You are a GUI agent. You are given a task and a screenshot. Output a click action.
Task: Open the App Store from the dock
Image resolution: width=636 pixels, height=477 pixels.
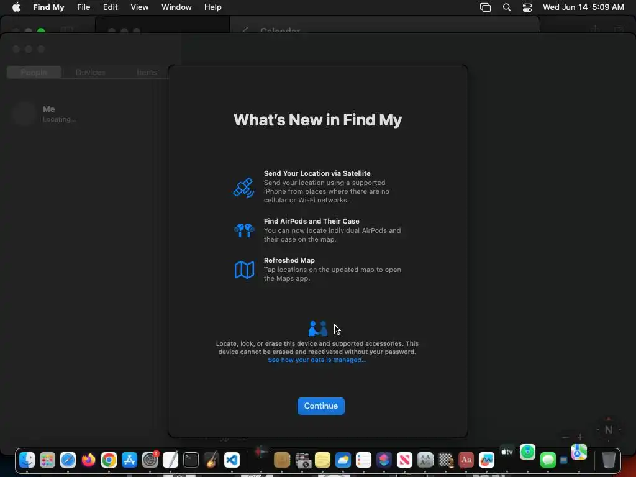(129, 460)
